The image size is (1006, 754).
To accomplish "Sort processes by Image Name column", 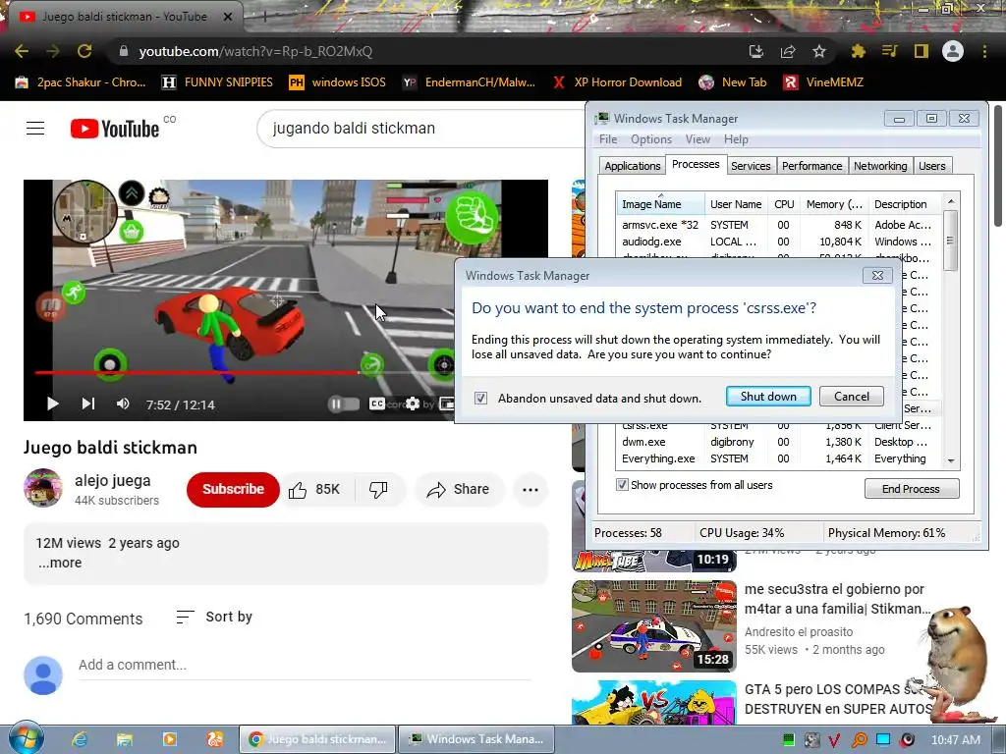I will tap(660, 204).
